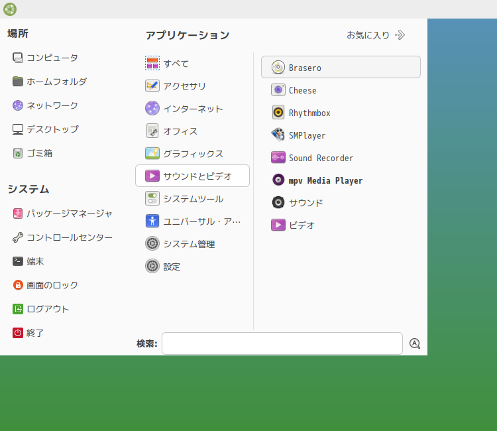Select the サウンドとビデオ category

pyautogui.click(x=192, y=176)
